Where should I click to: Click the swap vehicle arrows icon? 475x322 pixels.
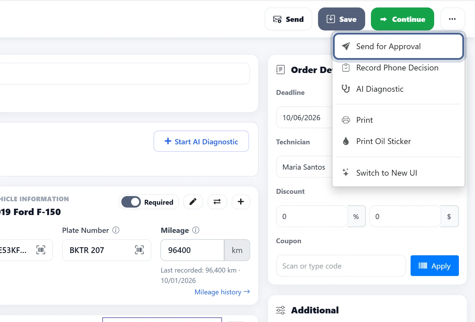(217, 202)
